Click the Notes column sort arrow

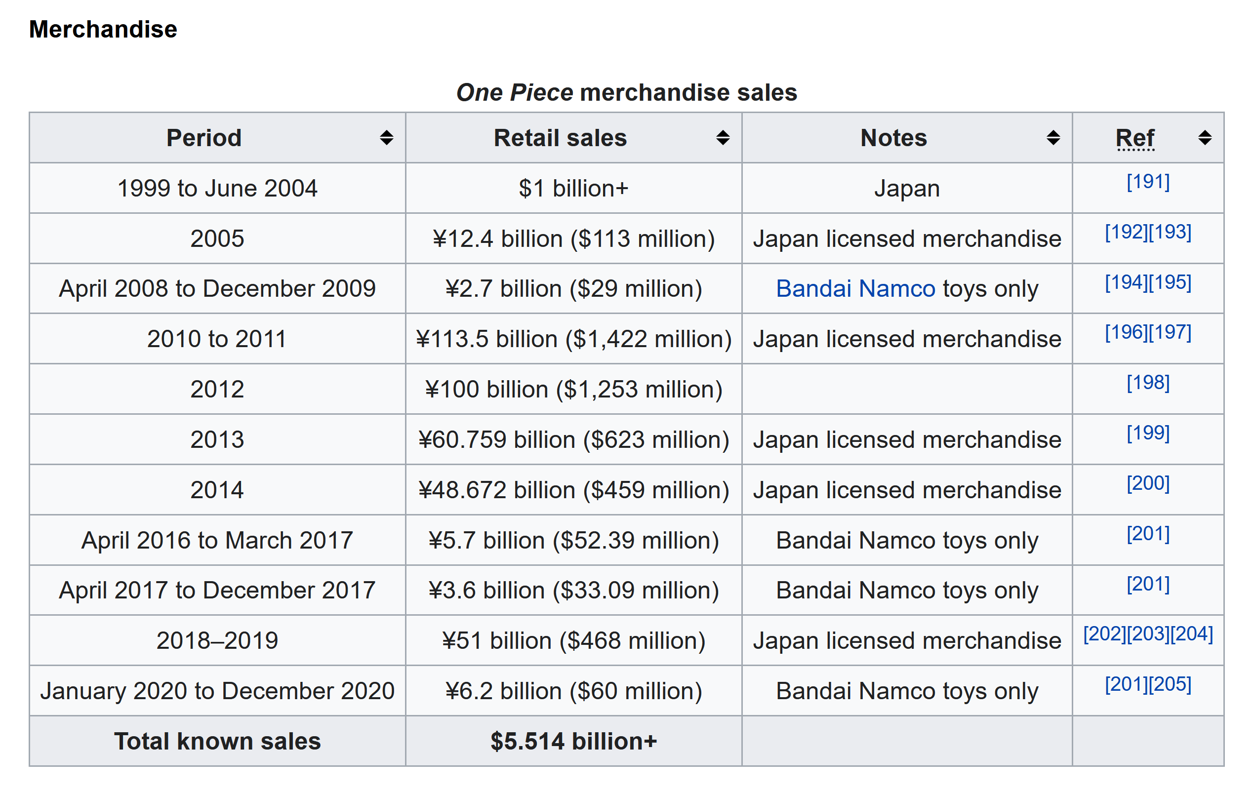1052,139
